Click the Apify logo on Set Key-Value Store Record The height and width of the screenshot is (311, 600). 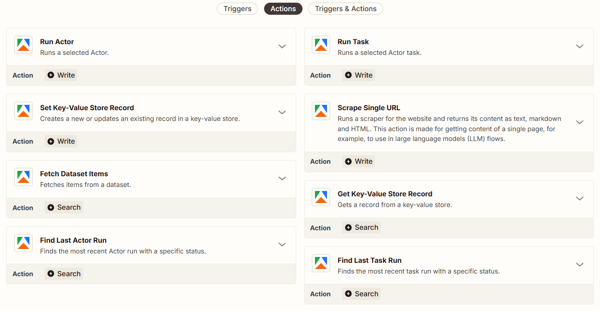[x=23, y=111]
